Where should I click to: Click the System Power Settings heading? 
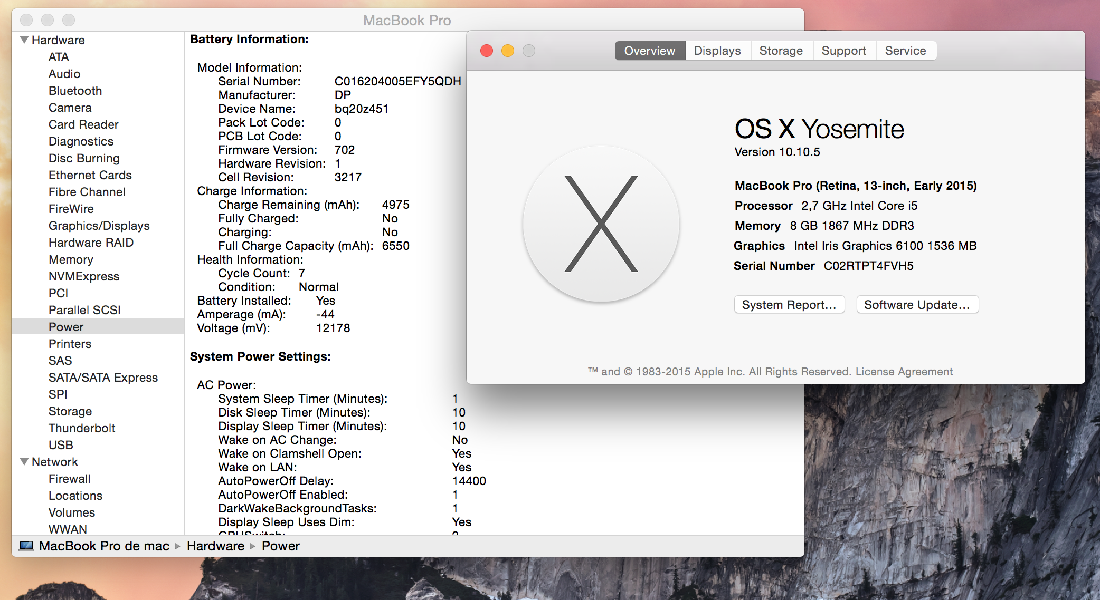point(260,356)
